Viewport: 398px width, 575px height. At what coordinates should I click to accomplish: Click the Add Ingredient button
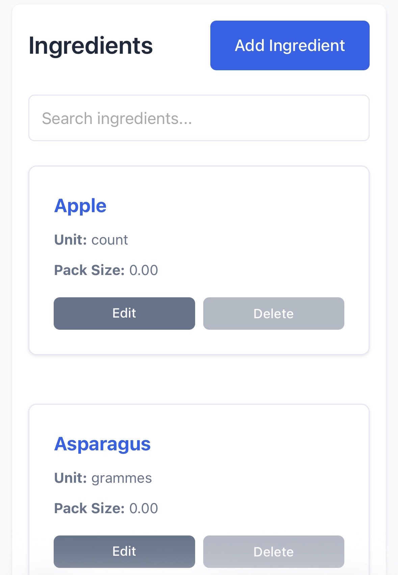click(x=290, y=46)
